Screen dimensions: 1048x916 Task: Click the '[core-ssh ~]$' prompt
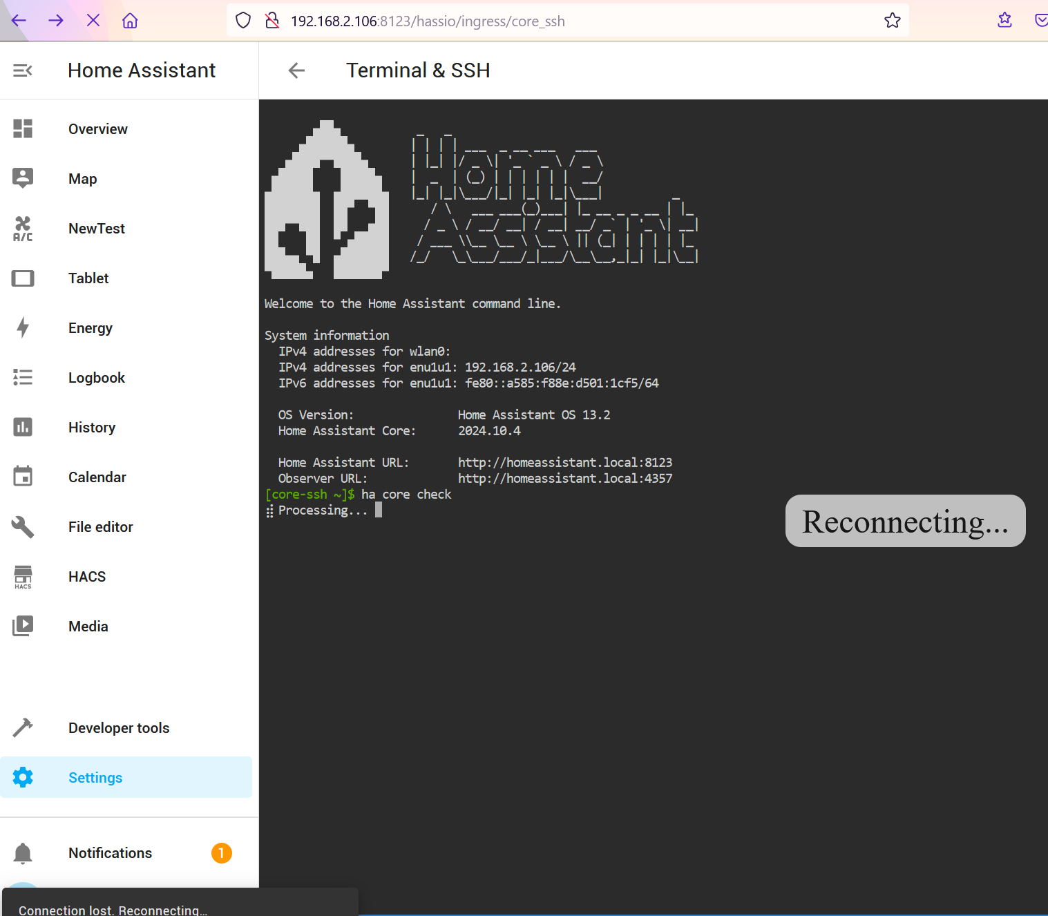tap(309, 495)
